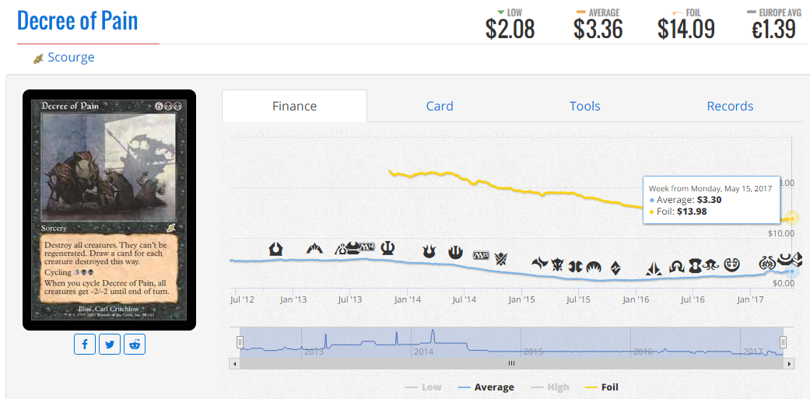
Task: Toggle the Average series in chart legend
Action: (x=486, y=387)
